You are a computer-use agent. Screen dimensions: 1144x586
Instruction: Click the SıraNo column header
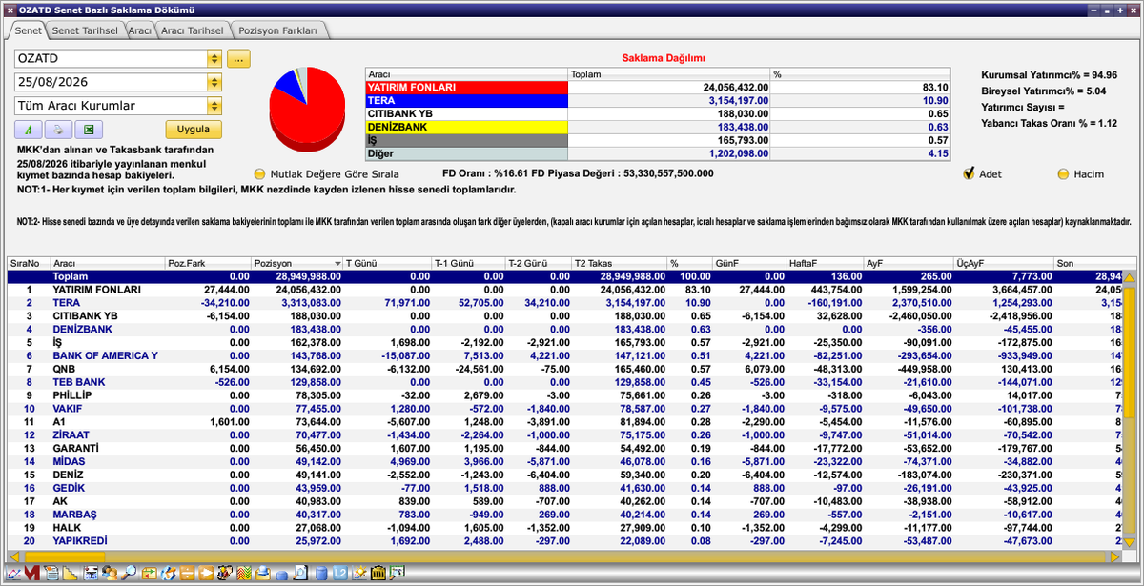[29, 263]
